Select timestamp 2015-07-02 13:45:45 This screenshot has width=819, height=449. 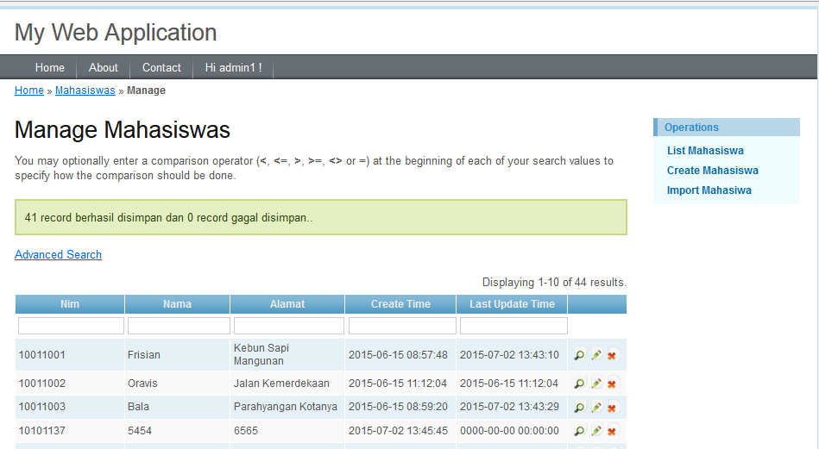[398, 431]
